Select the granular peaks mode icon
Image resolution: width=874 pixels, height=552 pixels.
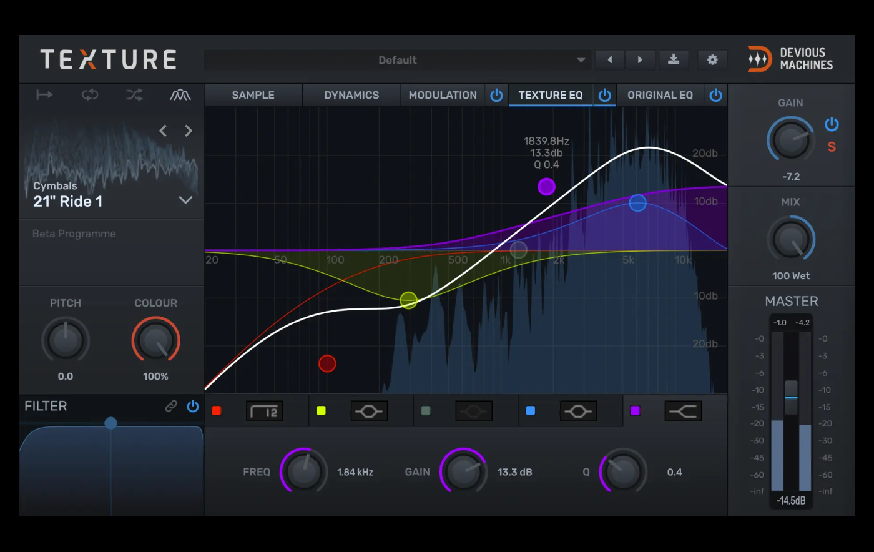coord(180,95)
